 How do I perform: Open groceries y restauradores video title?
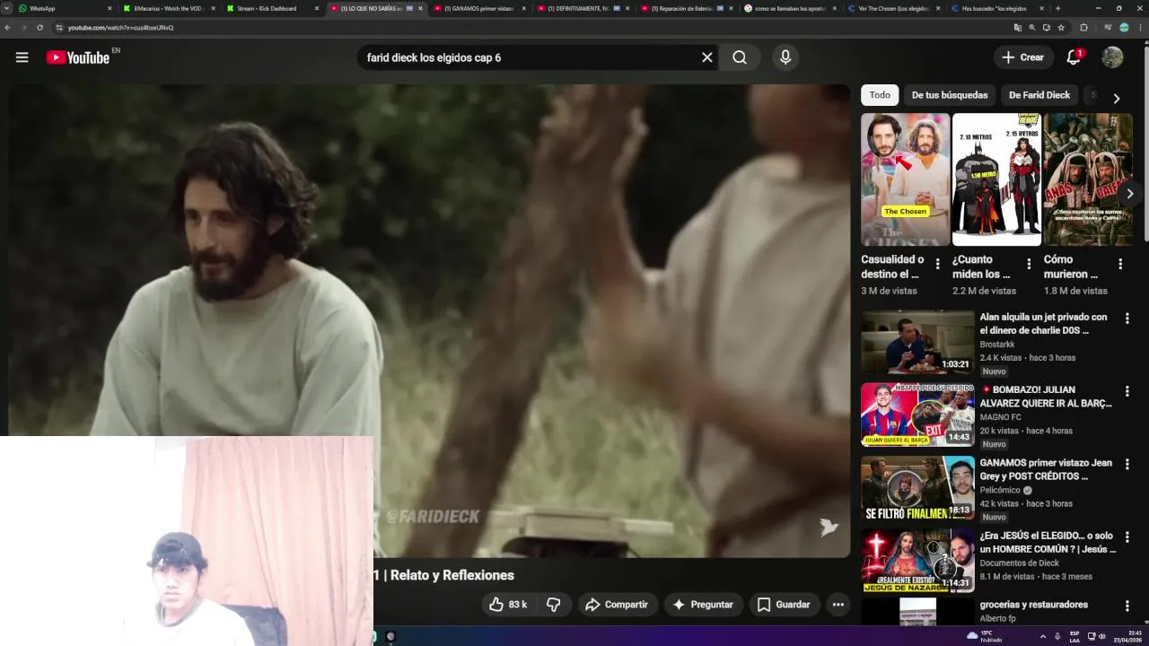(1034, 605)
